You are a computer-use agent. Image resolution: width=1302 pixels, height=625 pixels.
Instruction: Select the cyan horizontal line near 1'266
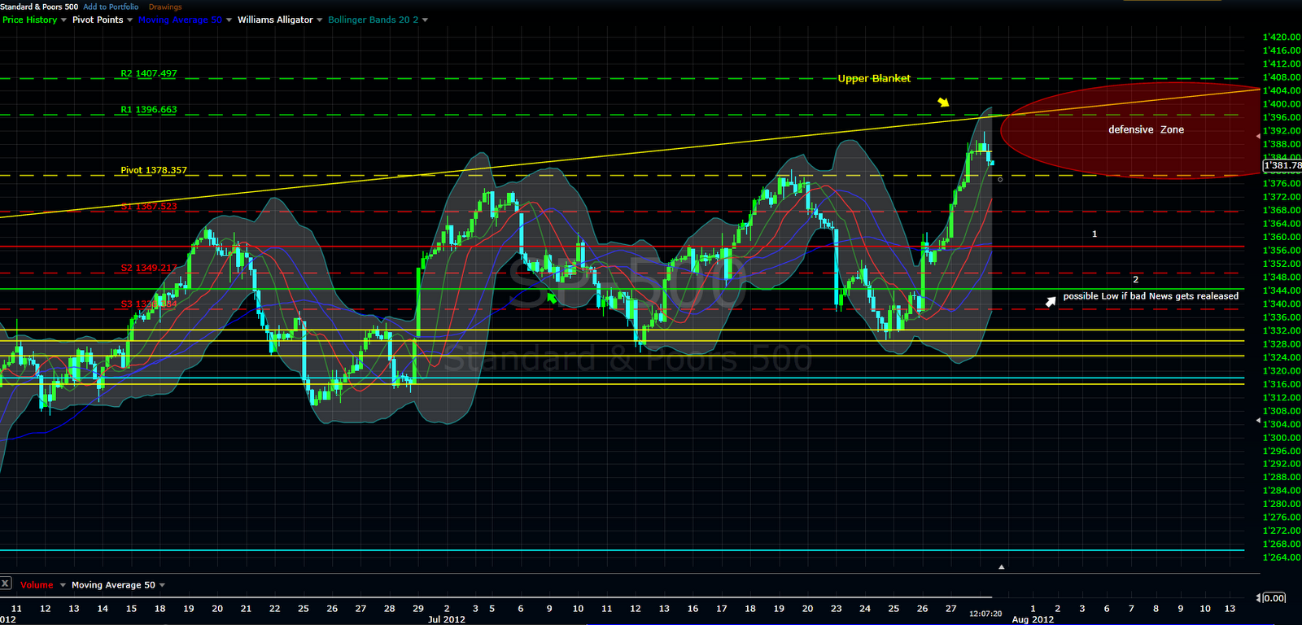(x=622, y=550)
